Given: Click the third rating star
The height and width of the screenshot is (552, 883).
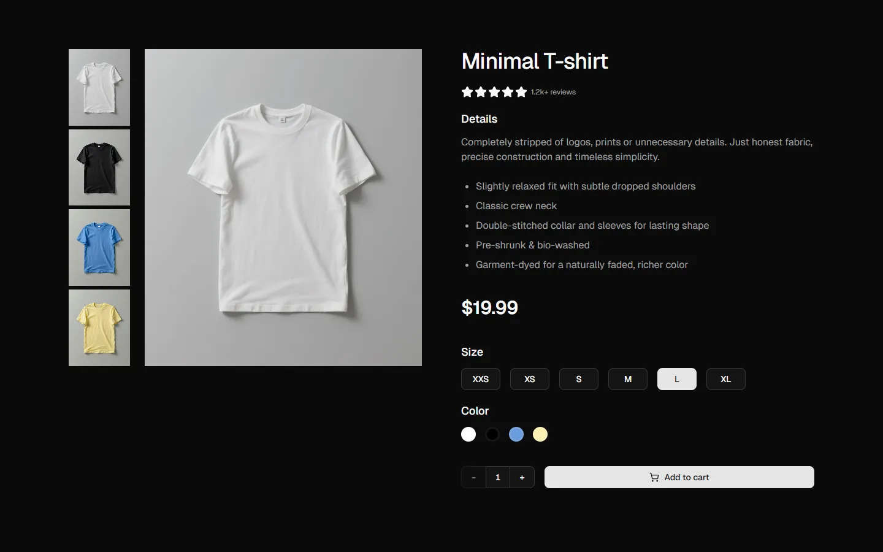Looking at the screenshot, I should (x=494, y=92).
